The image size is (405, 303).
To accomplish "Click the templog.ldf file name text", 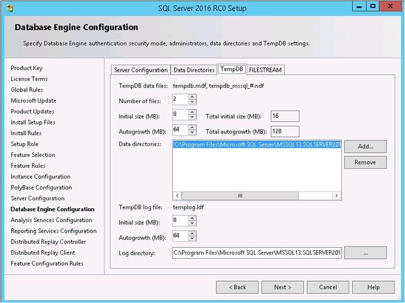I will [188, 207].
